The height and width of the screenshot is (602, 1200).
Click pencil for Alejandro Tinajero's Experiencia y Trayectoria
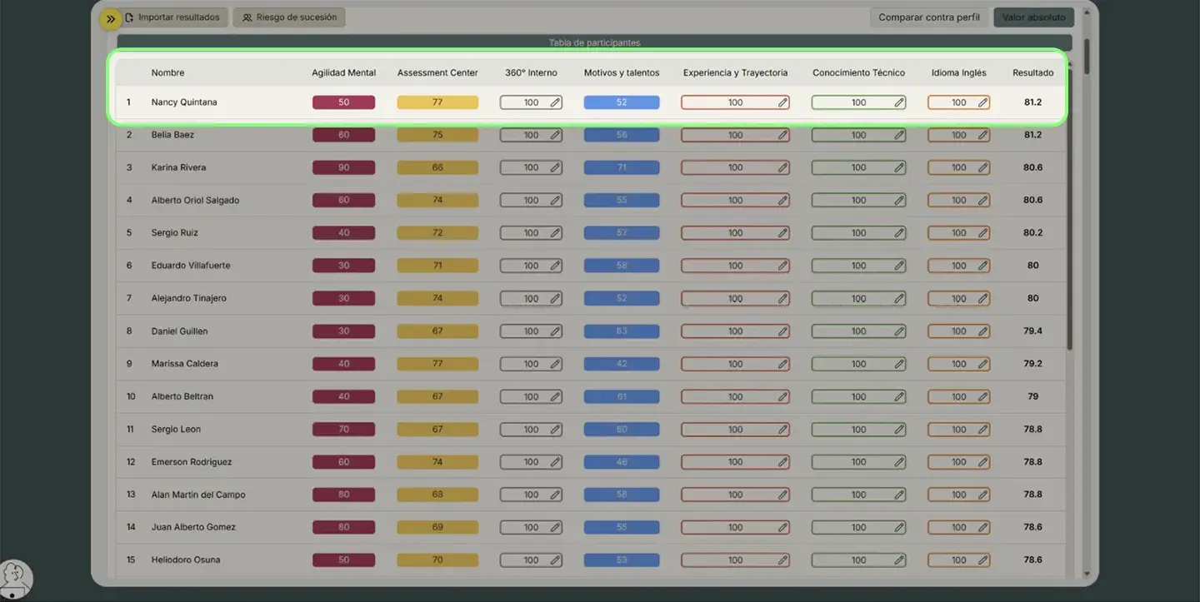click(x=782, y=299)
